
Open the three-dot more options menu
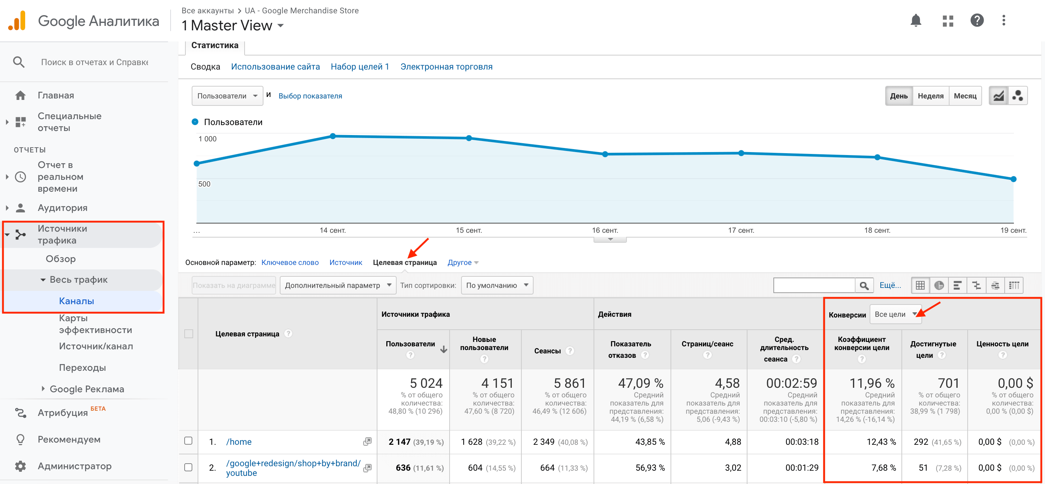(x=1004, y=20)
